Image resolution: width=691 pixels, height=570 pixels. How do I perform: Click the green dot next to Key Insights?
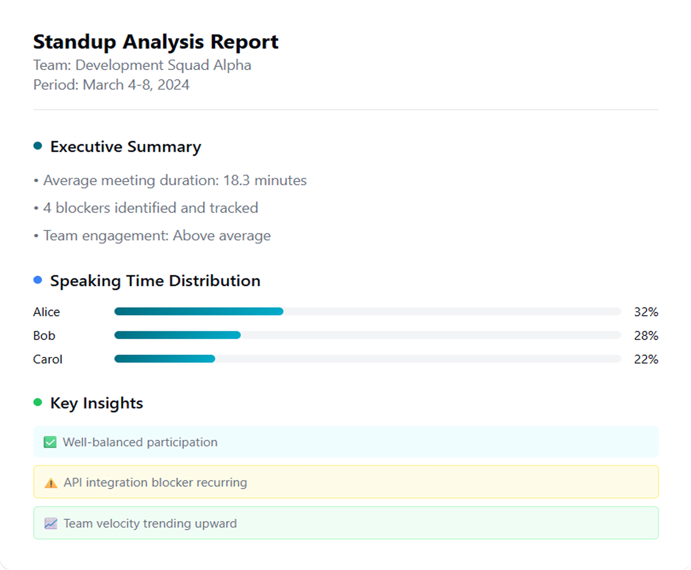tap(38, 402)
